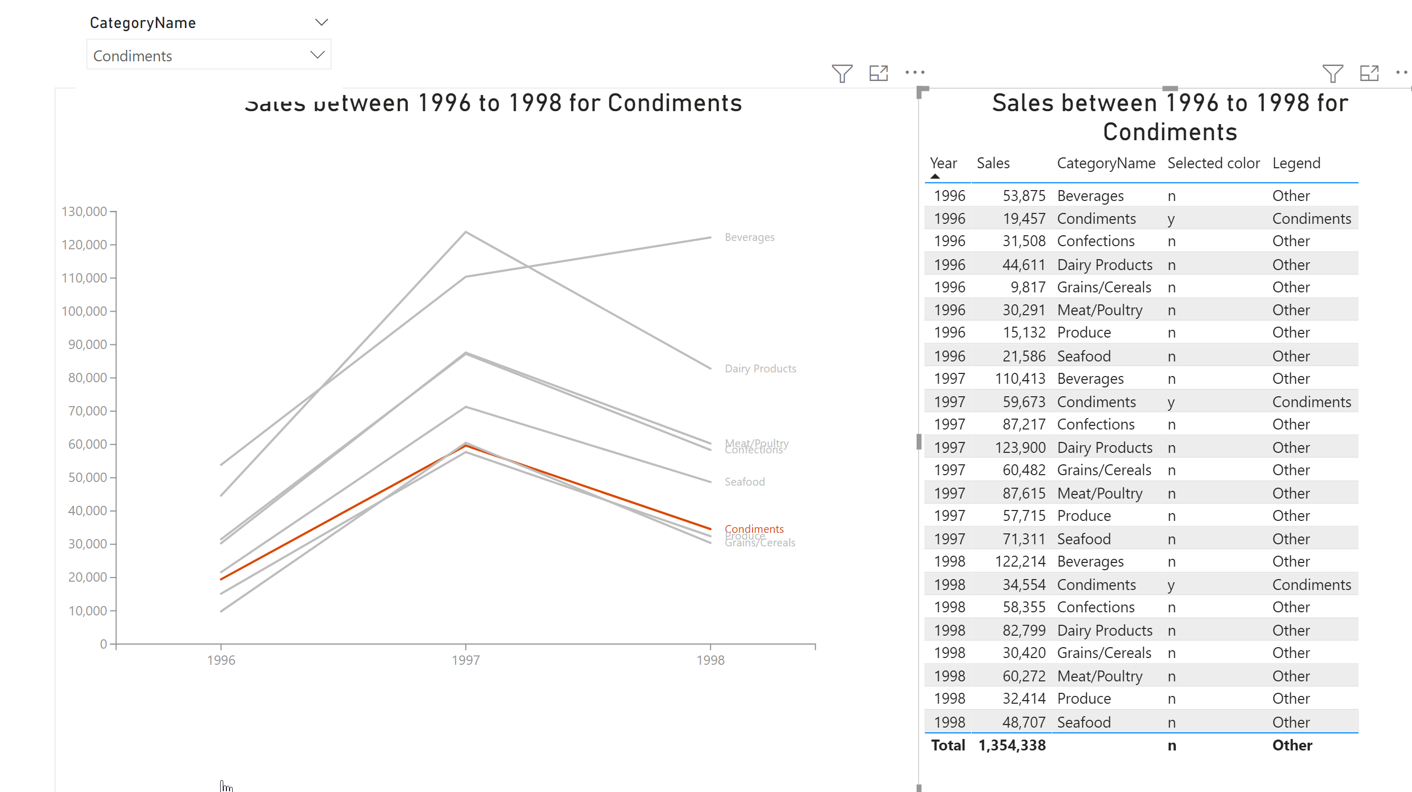Open the CategoryName slicer header chevron
Viewport: 1412px width, 792px height.
tap(322, 21)
